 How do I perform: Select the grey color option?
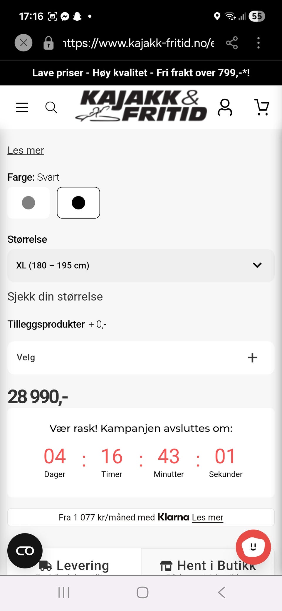pos(28,203)
